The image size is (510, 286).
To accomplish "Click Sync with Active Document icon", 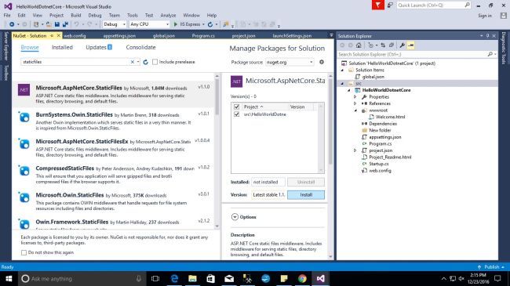I will click(x=383, y=45).
